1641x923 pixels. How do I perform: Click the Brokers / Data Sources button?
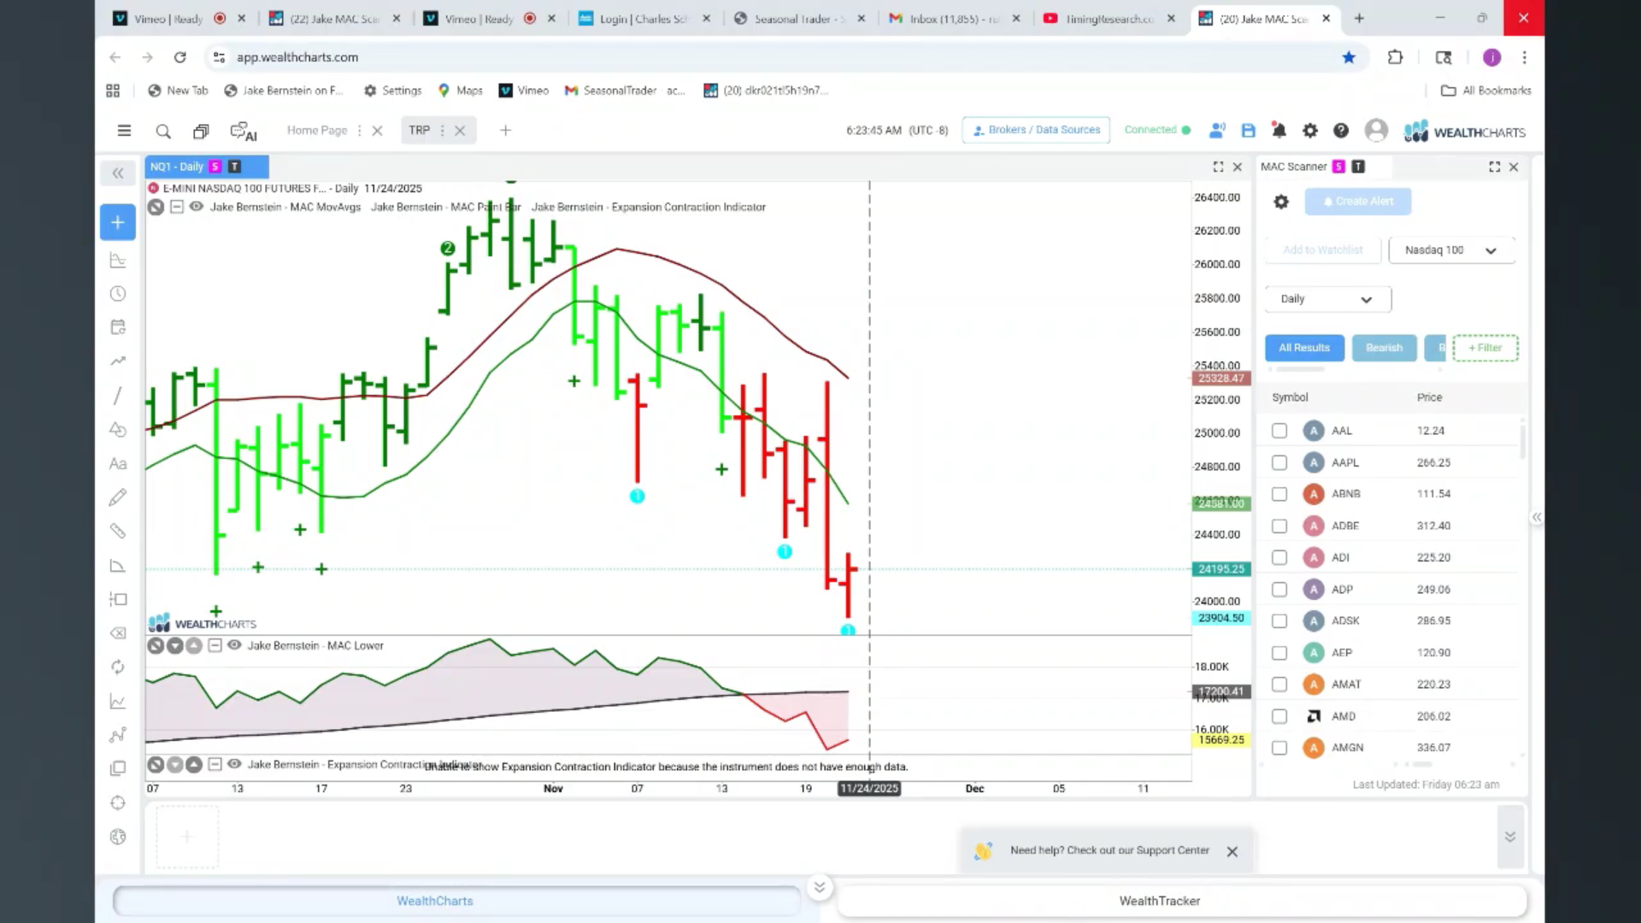1036,130
